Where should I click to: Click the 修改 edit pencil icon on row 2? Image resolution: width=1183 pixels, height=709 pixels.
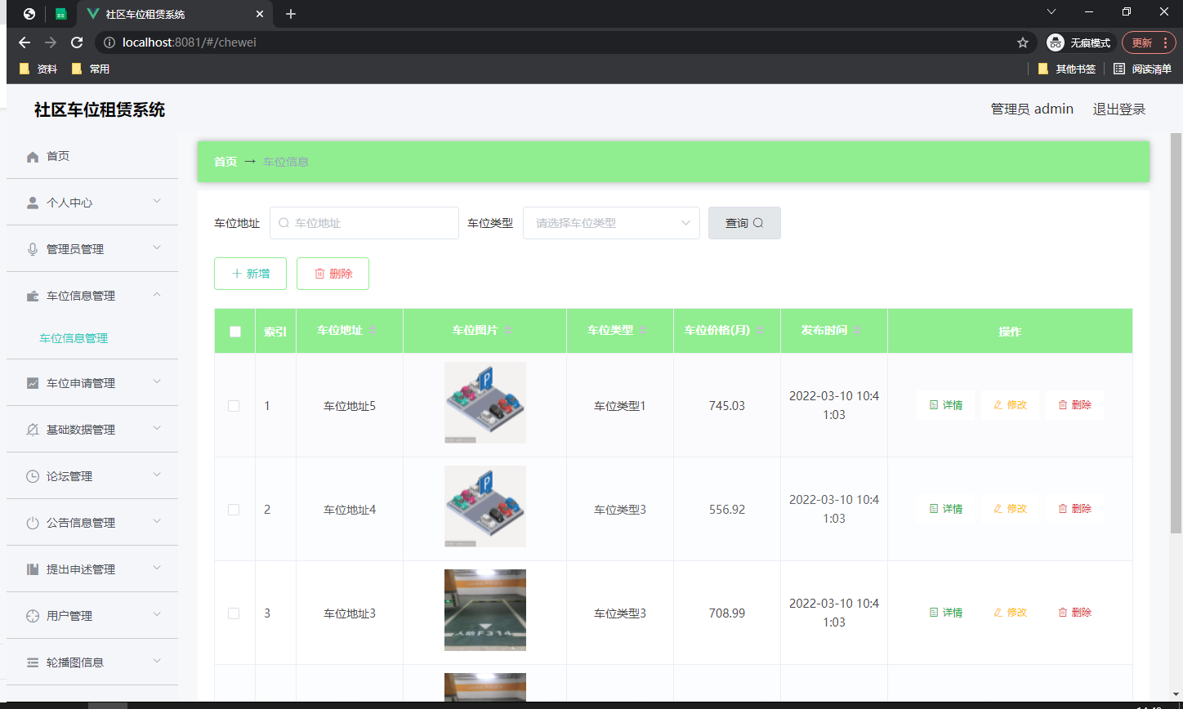point(998,508)
